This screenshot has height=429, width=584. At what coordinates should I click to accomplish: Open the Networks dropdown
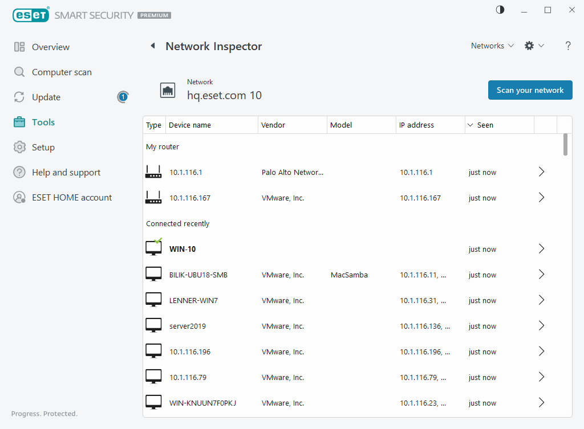pyautogui.click(x=492, y=46)
